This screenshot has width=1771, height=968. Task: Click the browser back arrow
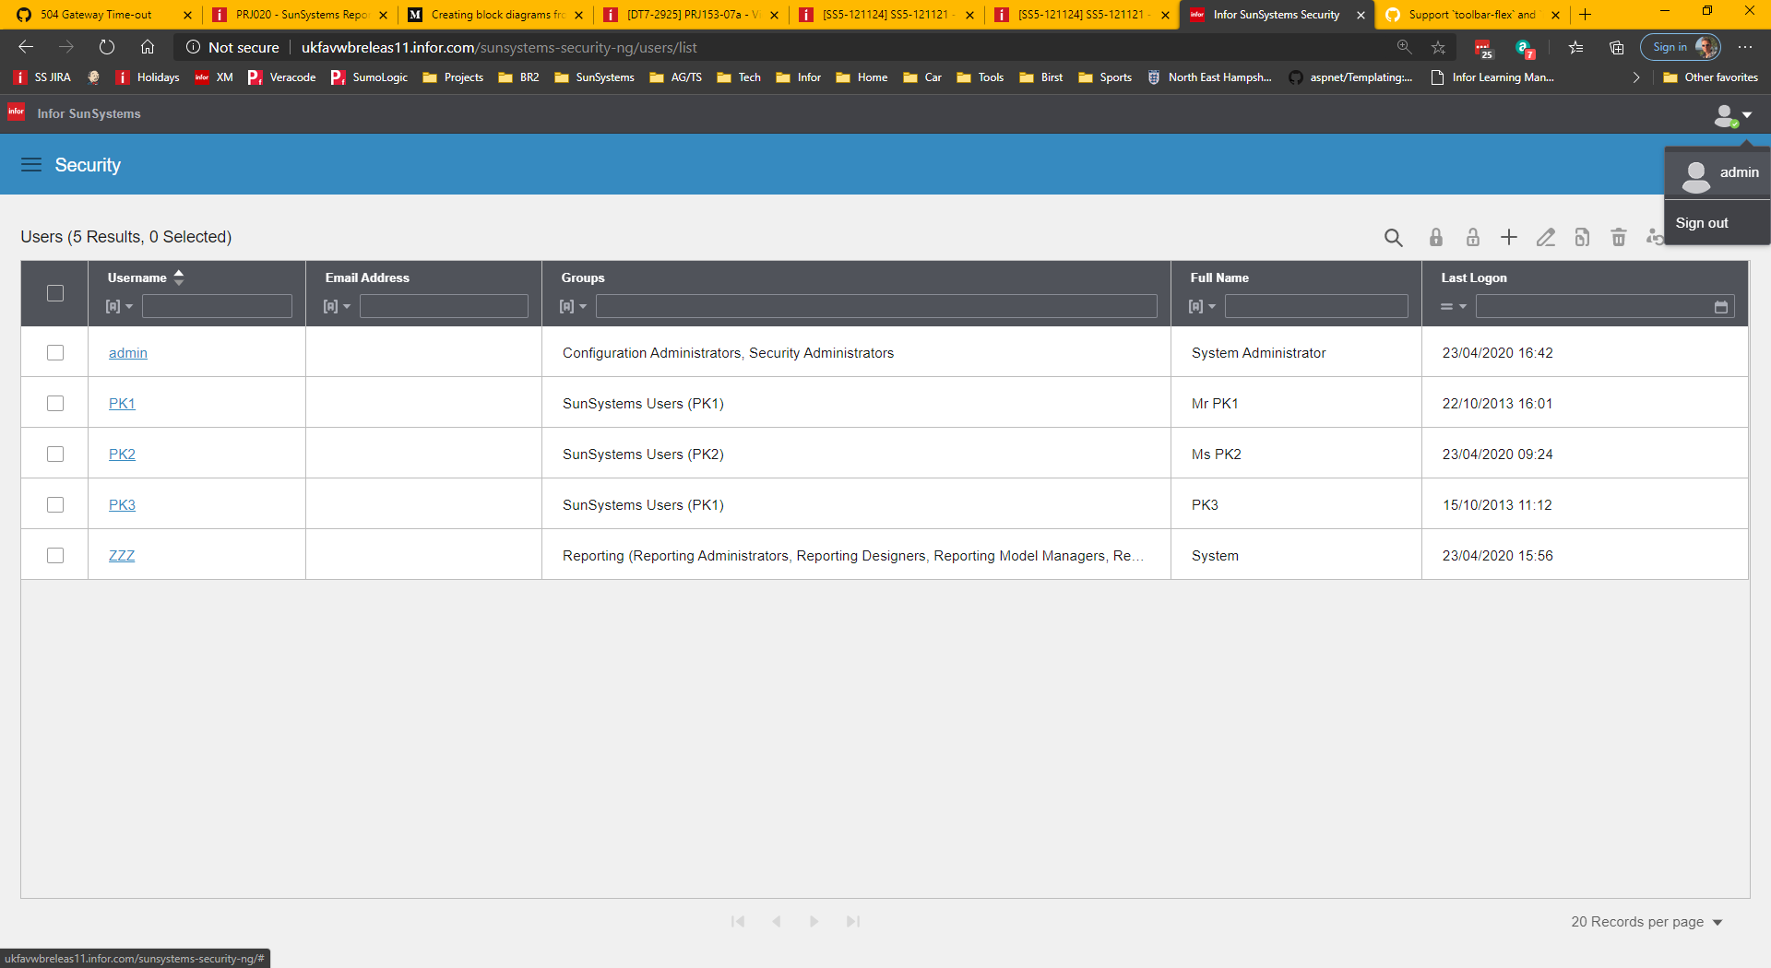[x=26, y=47]
